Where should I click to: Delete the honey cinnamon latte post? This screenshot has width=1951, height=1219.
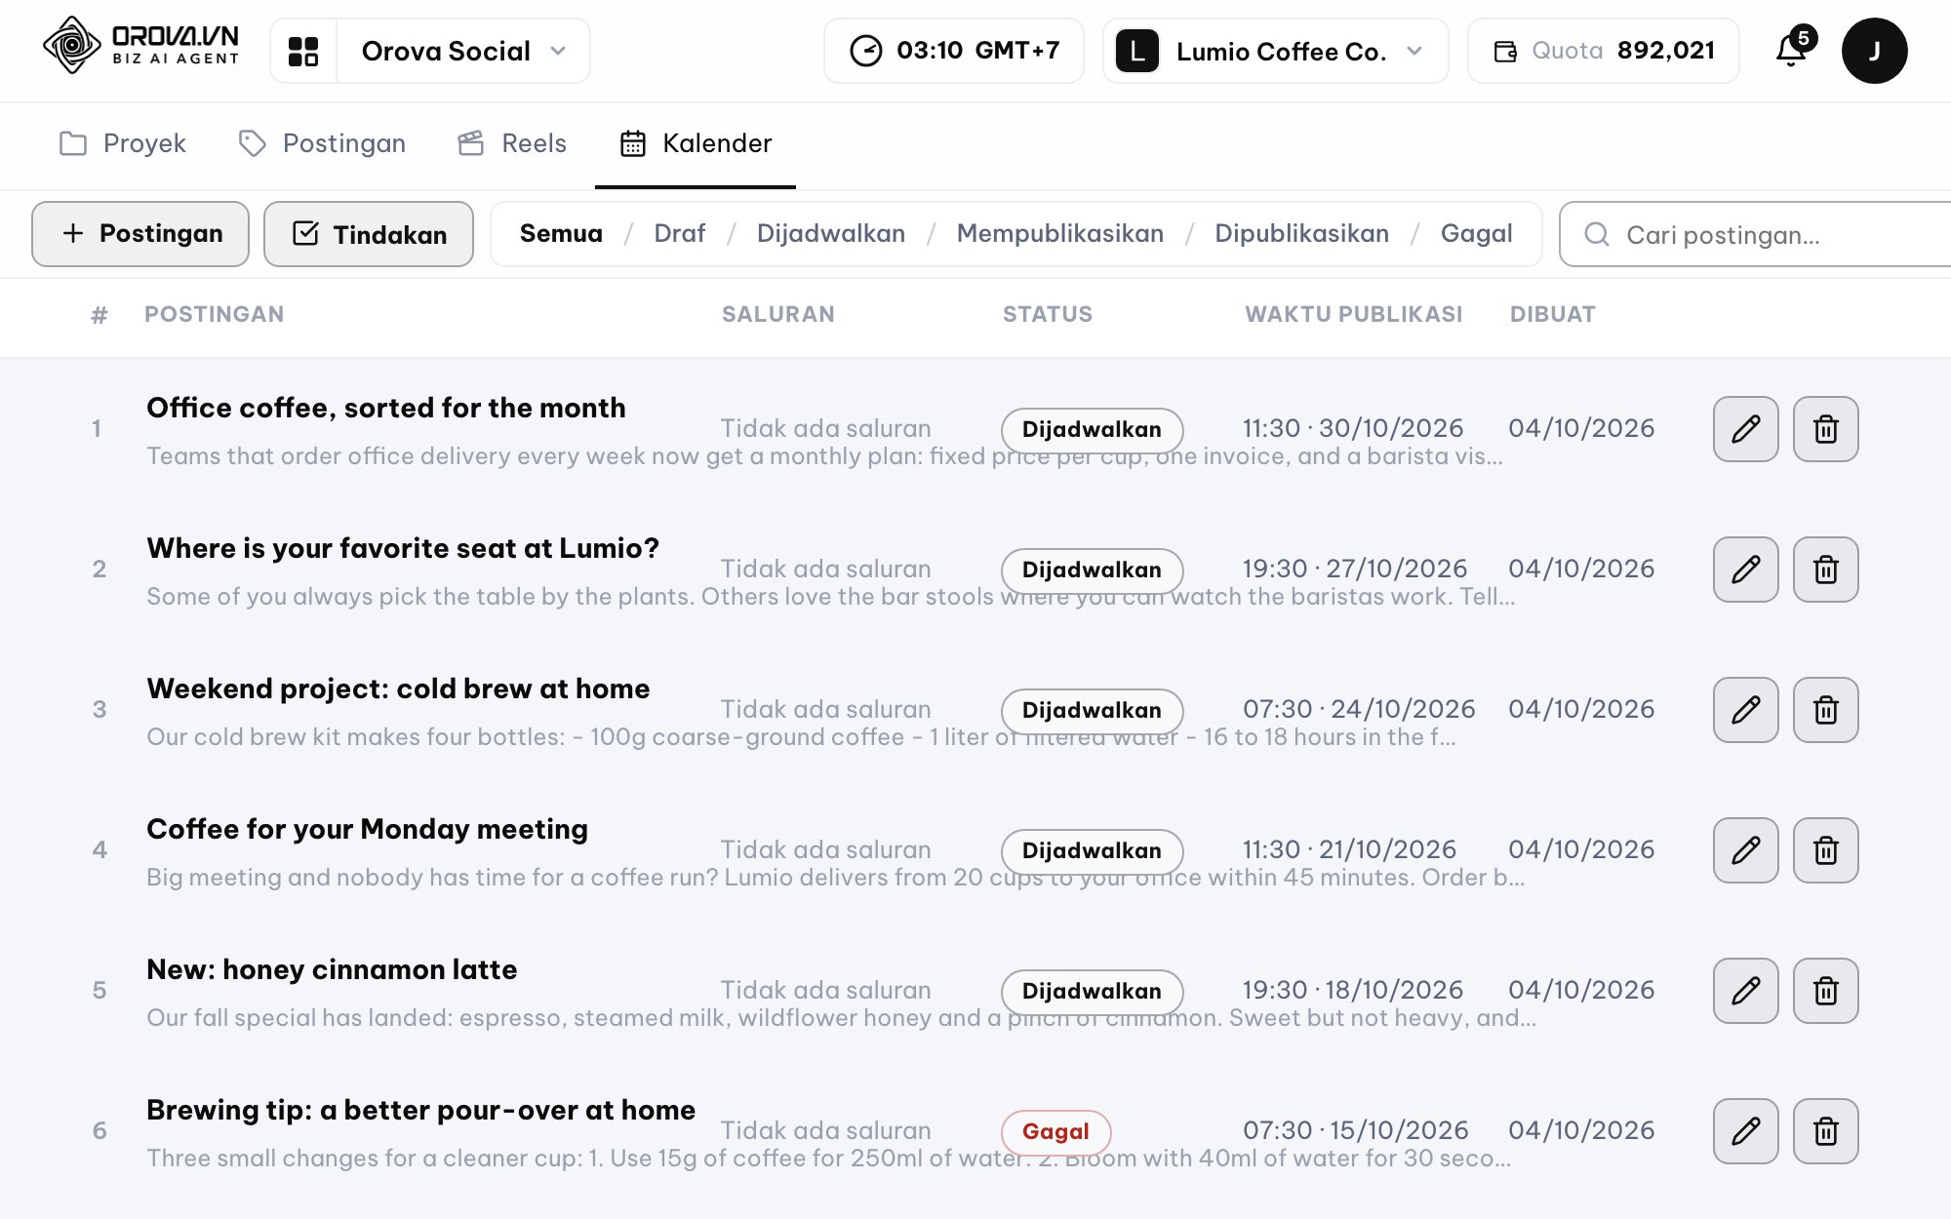click(x=1826, y=991)
